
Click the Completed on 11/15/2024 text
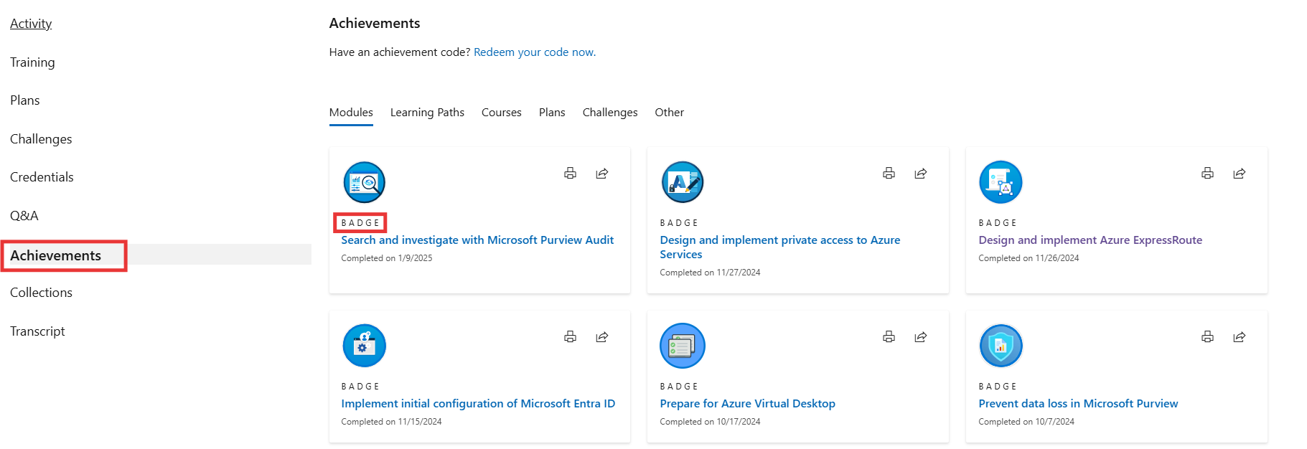pyautogui.click(x=391, y=422)
